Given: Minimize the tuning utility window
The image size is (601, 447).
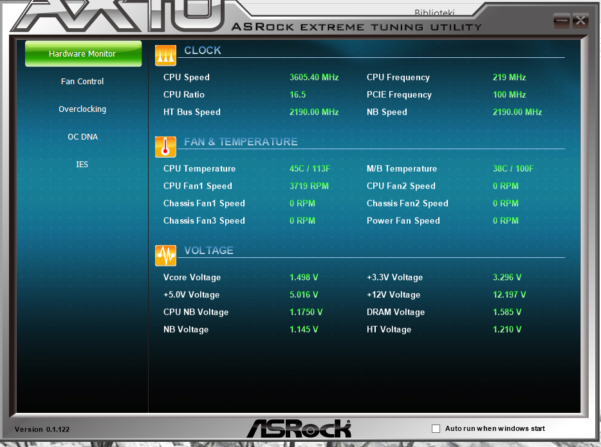Looking at the screenshot, I should coord(562,21).
